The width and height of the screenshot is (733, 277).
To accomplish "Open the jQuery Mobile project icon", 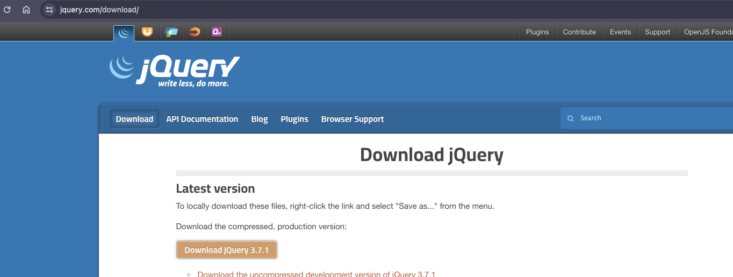I will 171,32.
